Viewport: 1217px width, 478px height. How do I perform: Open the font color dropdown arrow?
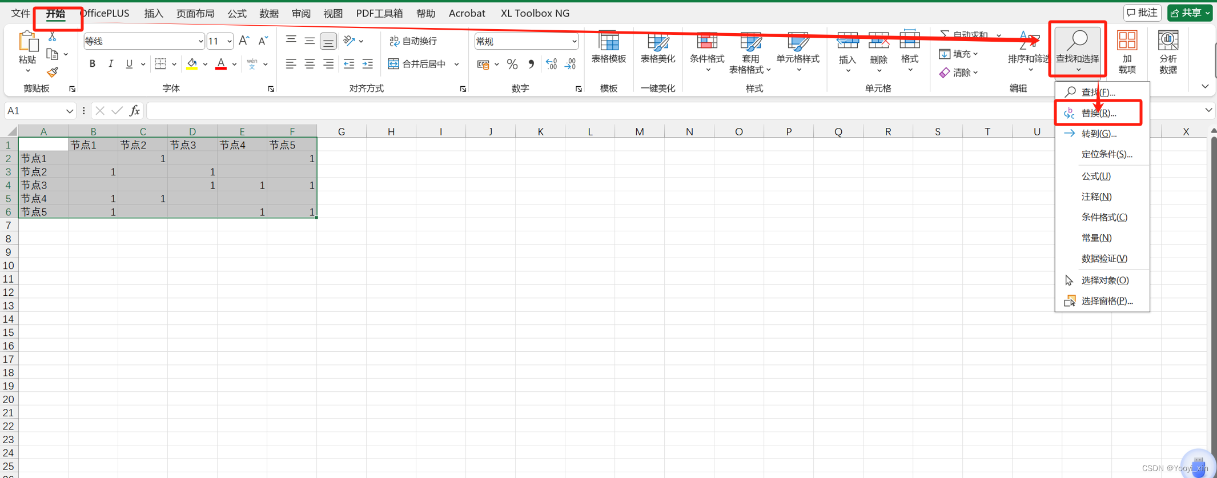(234, 64)
